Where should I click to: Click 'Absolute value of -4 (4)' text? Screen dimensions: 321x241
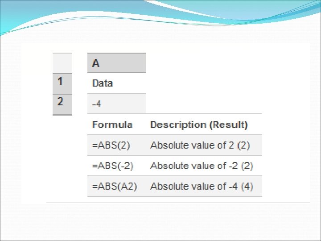(202, 186)
